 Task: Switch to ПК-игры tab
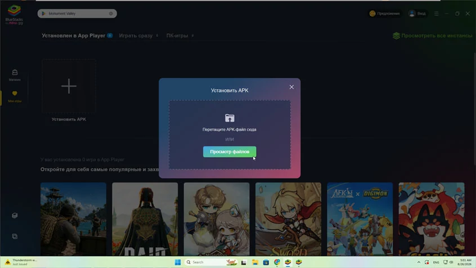pos(177,35)
